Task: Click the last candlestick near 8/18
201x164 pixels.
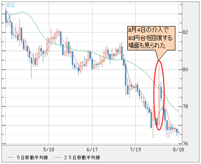Action: point(179,132)
